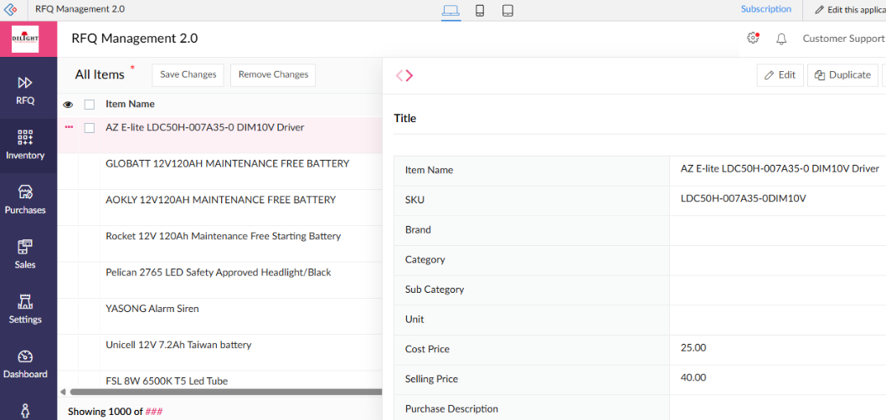Open the Customer Support menu
This screenshot has height=420, width=886.
point(843,38)
